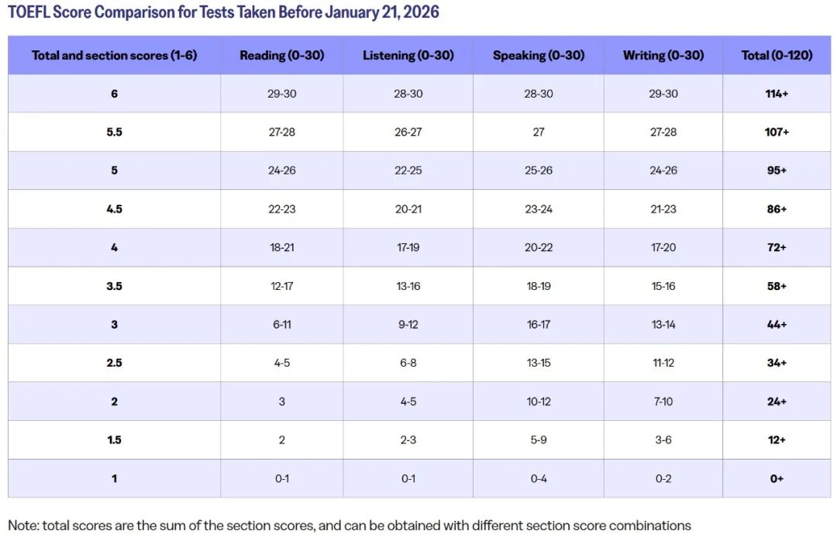Click the Speaking (0-30) column header
Screen dimensions: 837x538
pos(538,55)
